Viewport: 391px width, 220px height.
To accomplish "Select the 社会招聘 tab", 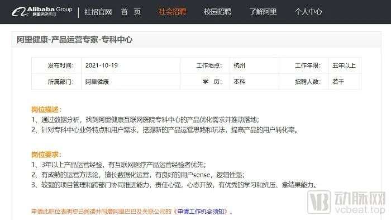I will [172, 12].
